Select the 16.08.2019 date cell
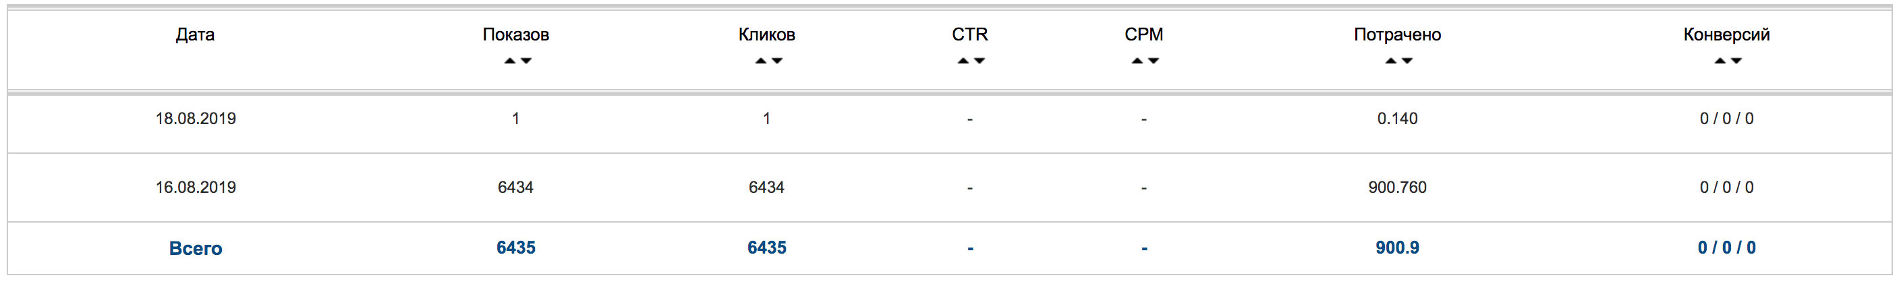This screenshot has height=286, width=1901. pyautogui.click(x=196, y=188)
